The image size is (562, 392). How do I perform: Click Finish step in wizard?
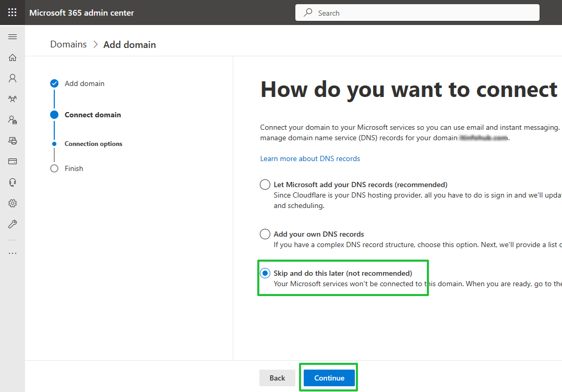coord(74,168)
